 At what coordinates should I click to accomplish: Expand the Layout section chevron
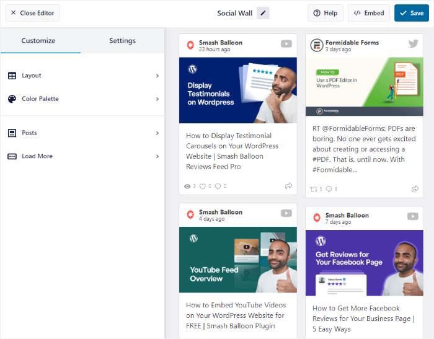(x=157, y=76)
